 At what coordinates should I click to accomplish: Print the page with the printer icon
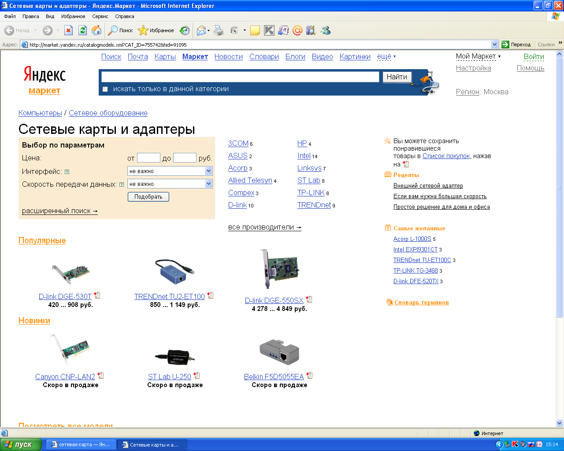tap(219, 30)
